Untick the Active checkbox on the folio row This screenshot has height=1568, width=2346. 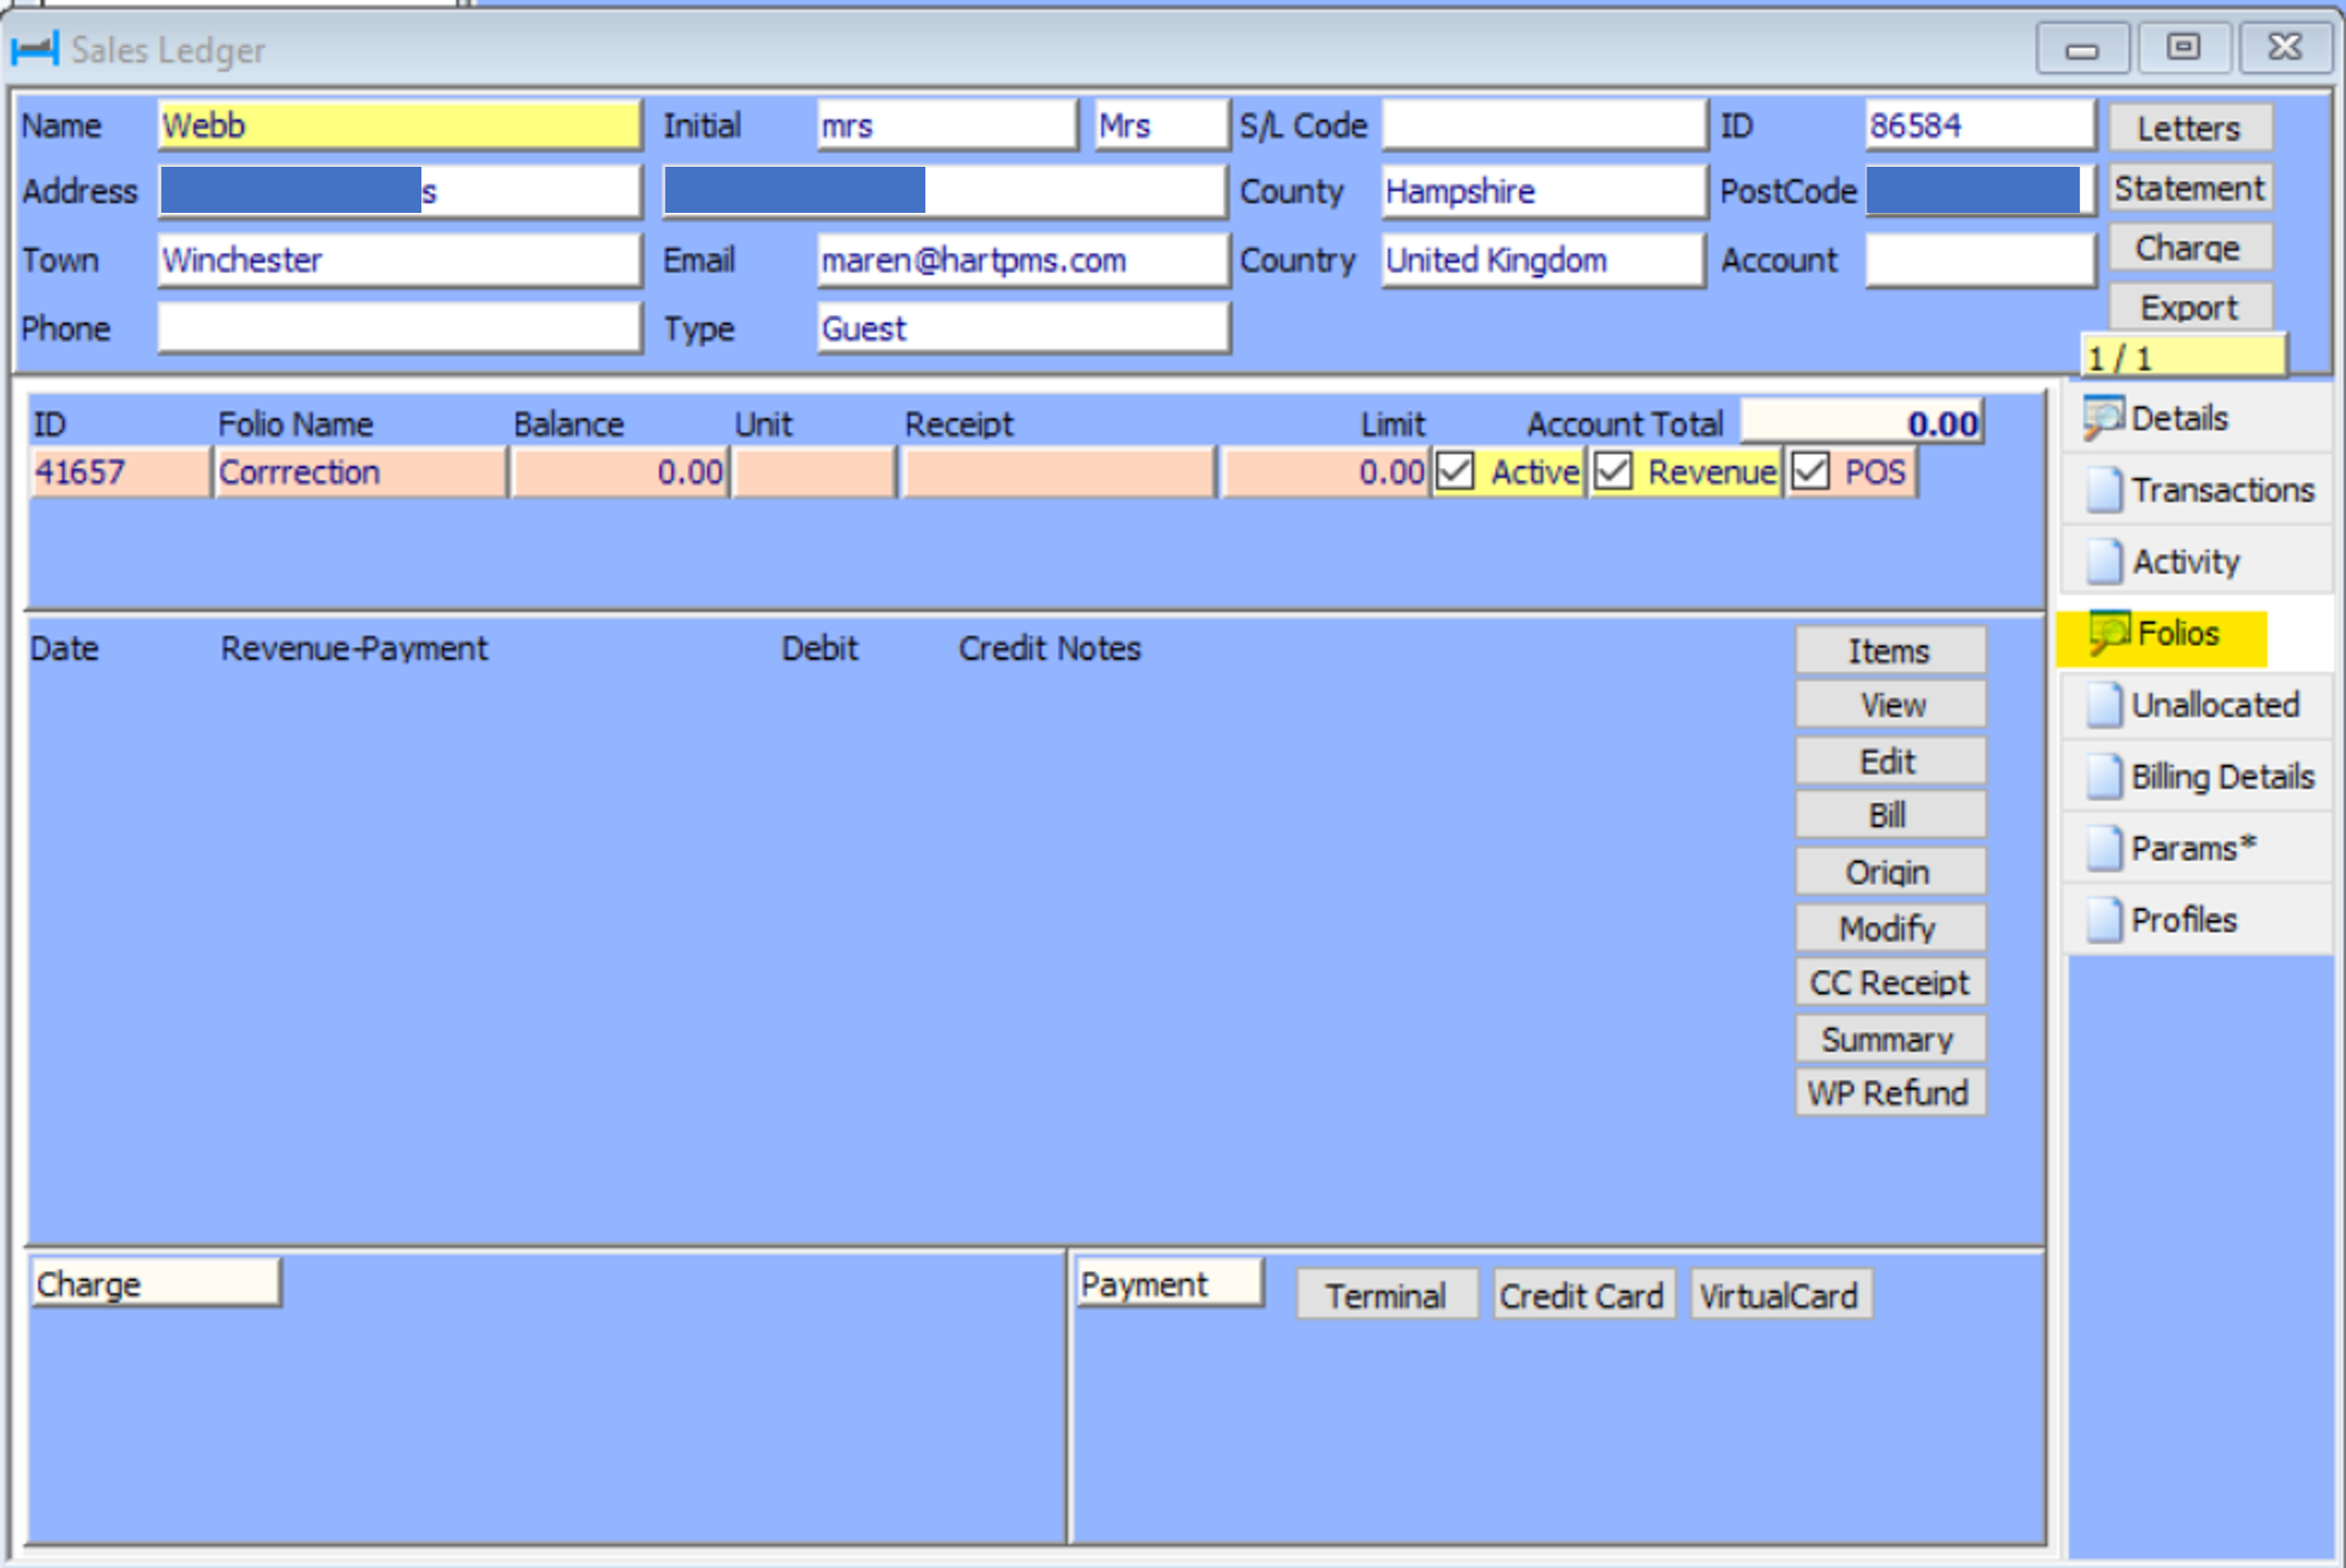(x=1455, y=472)
